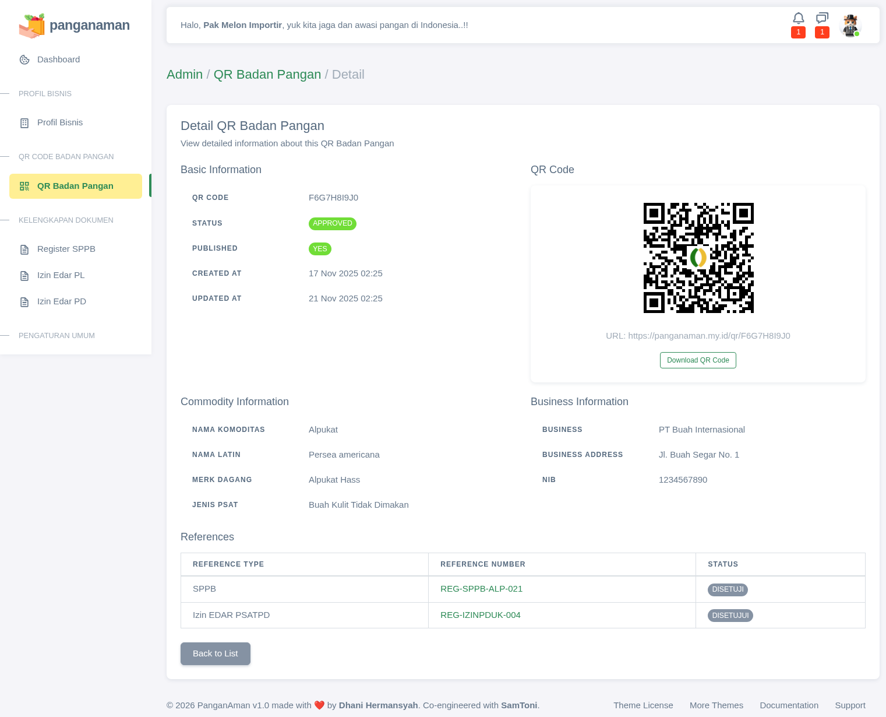Go to QR Badan Pangan breadcrumb
886x717 pixels.
coord(267,75)
